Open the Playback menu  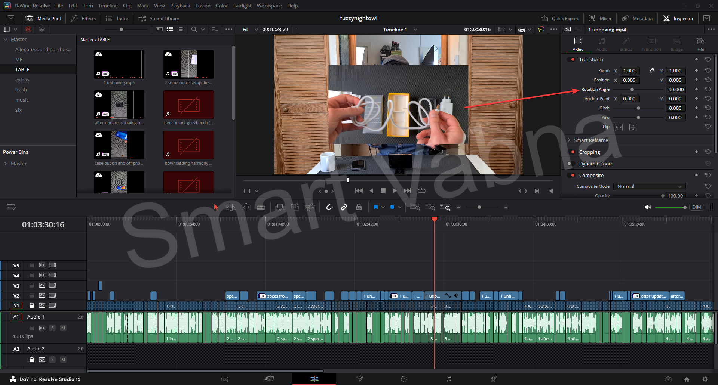(180, 6)
